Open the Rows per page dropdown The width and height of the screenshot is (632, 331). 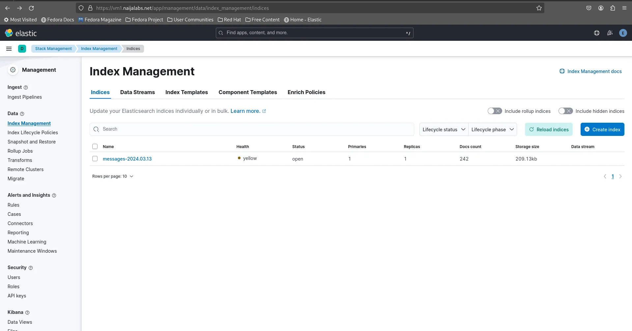113,176
